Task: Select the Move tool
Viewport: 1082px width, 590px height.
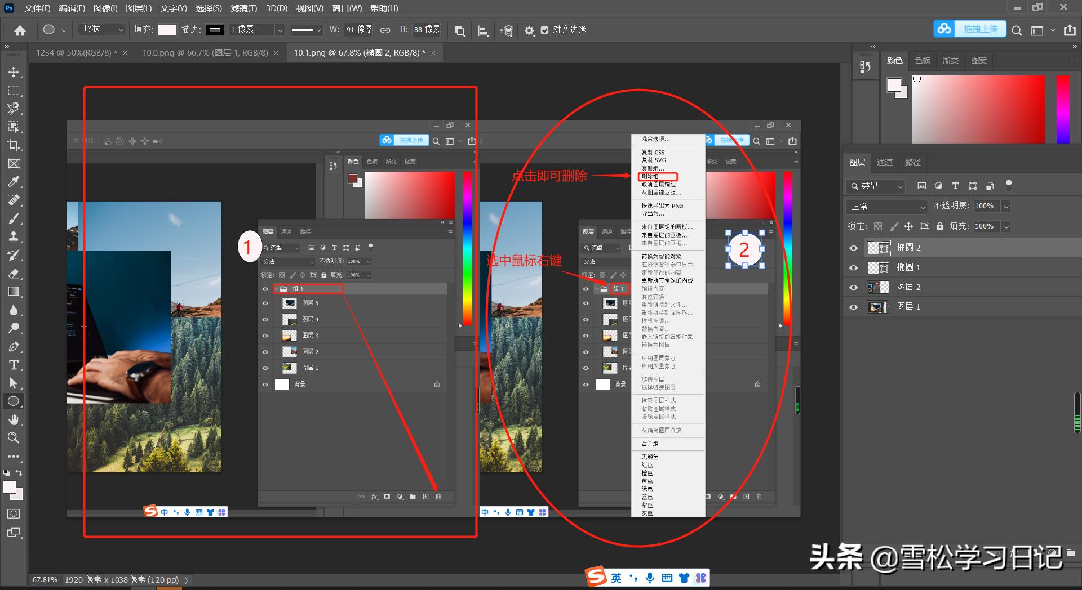Action: pos(14,72)
